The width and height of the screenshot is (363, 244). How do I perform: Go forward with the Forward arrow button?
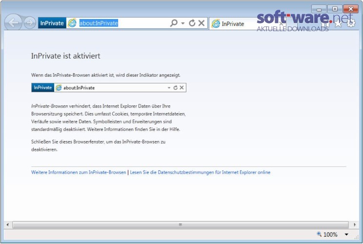30,22
